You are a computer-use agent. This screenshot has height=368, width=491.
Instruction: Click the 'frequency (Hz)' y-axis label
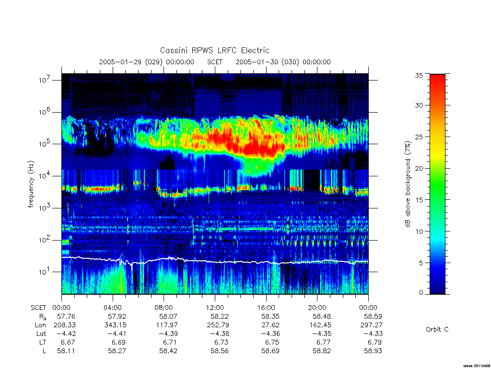pos(31,184)
